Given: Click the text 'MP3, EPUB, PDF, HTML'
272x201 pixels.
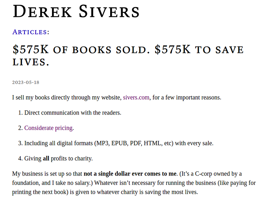Looking at the screenshot, I should (x=129, y=143).
